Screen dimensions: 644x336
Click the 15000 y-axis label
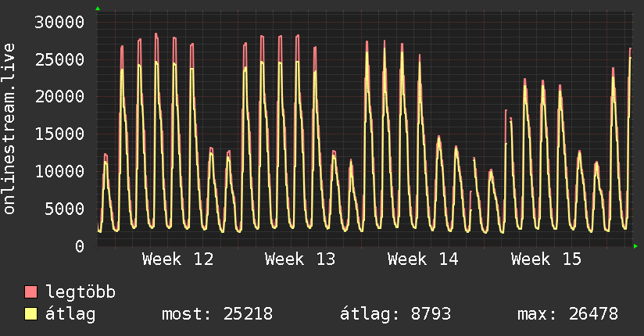point(59,134)
